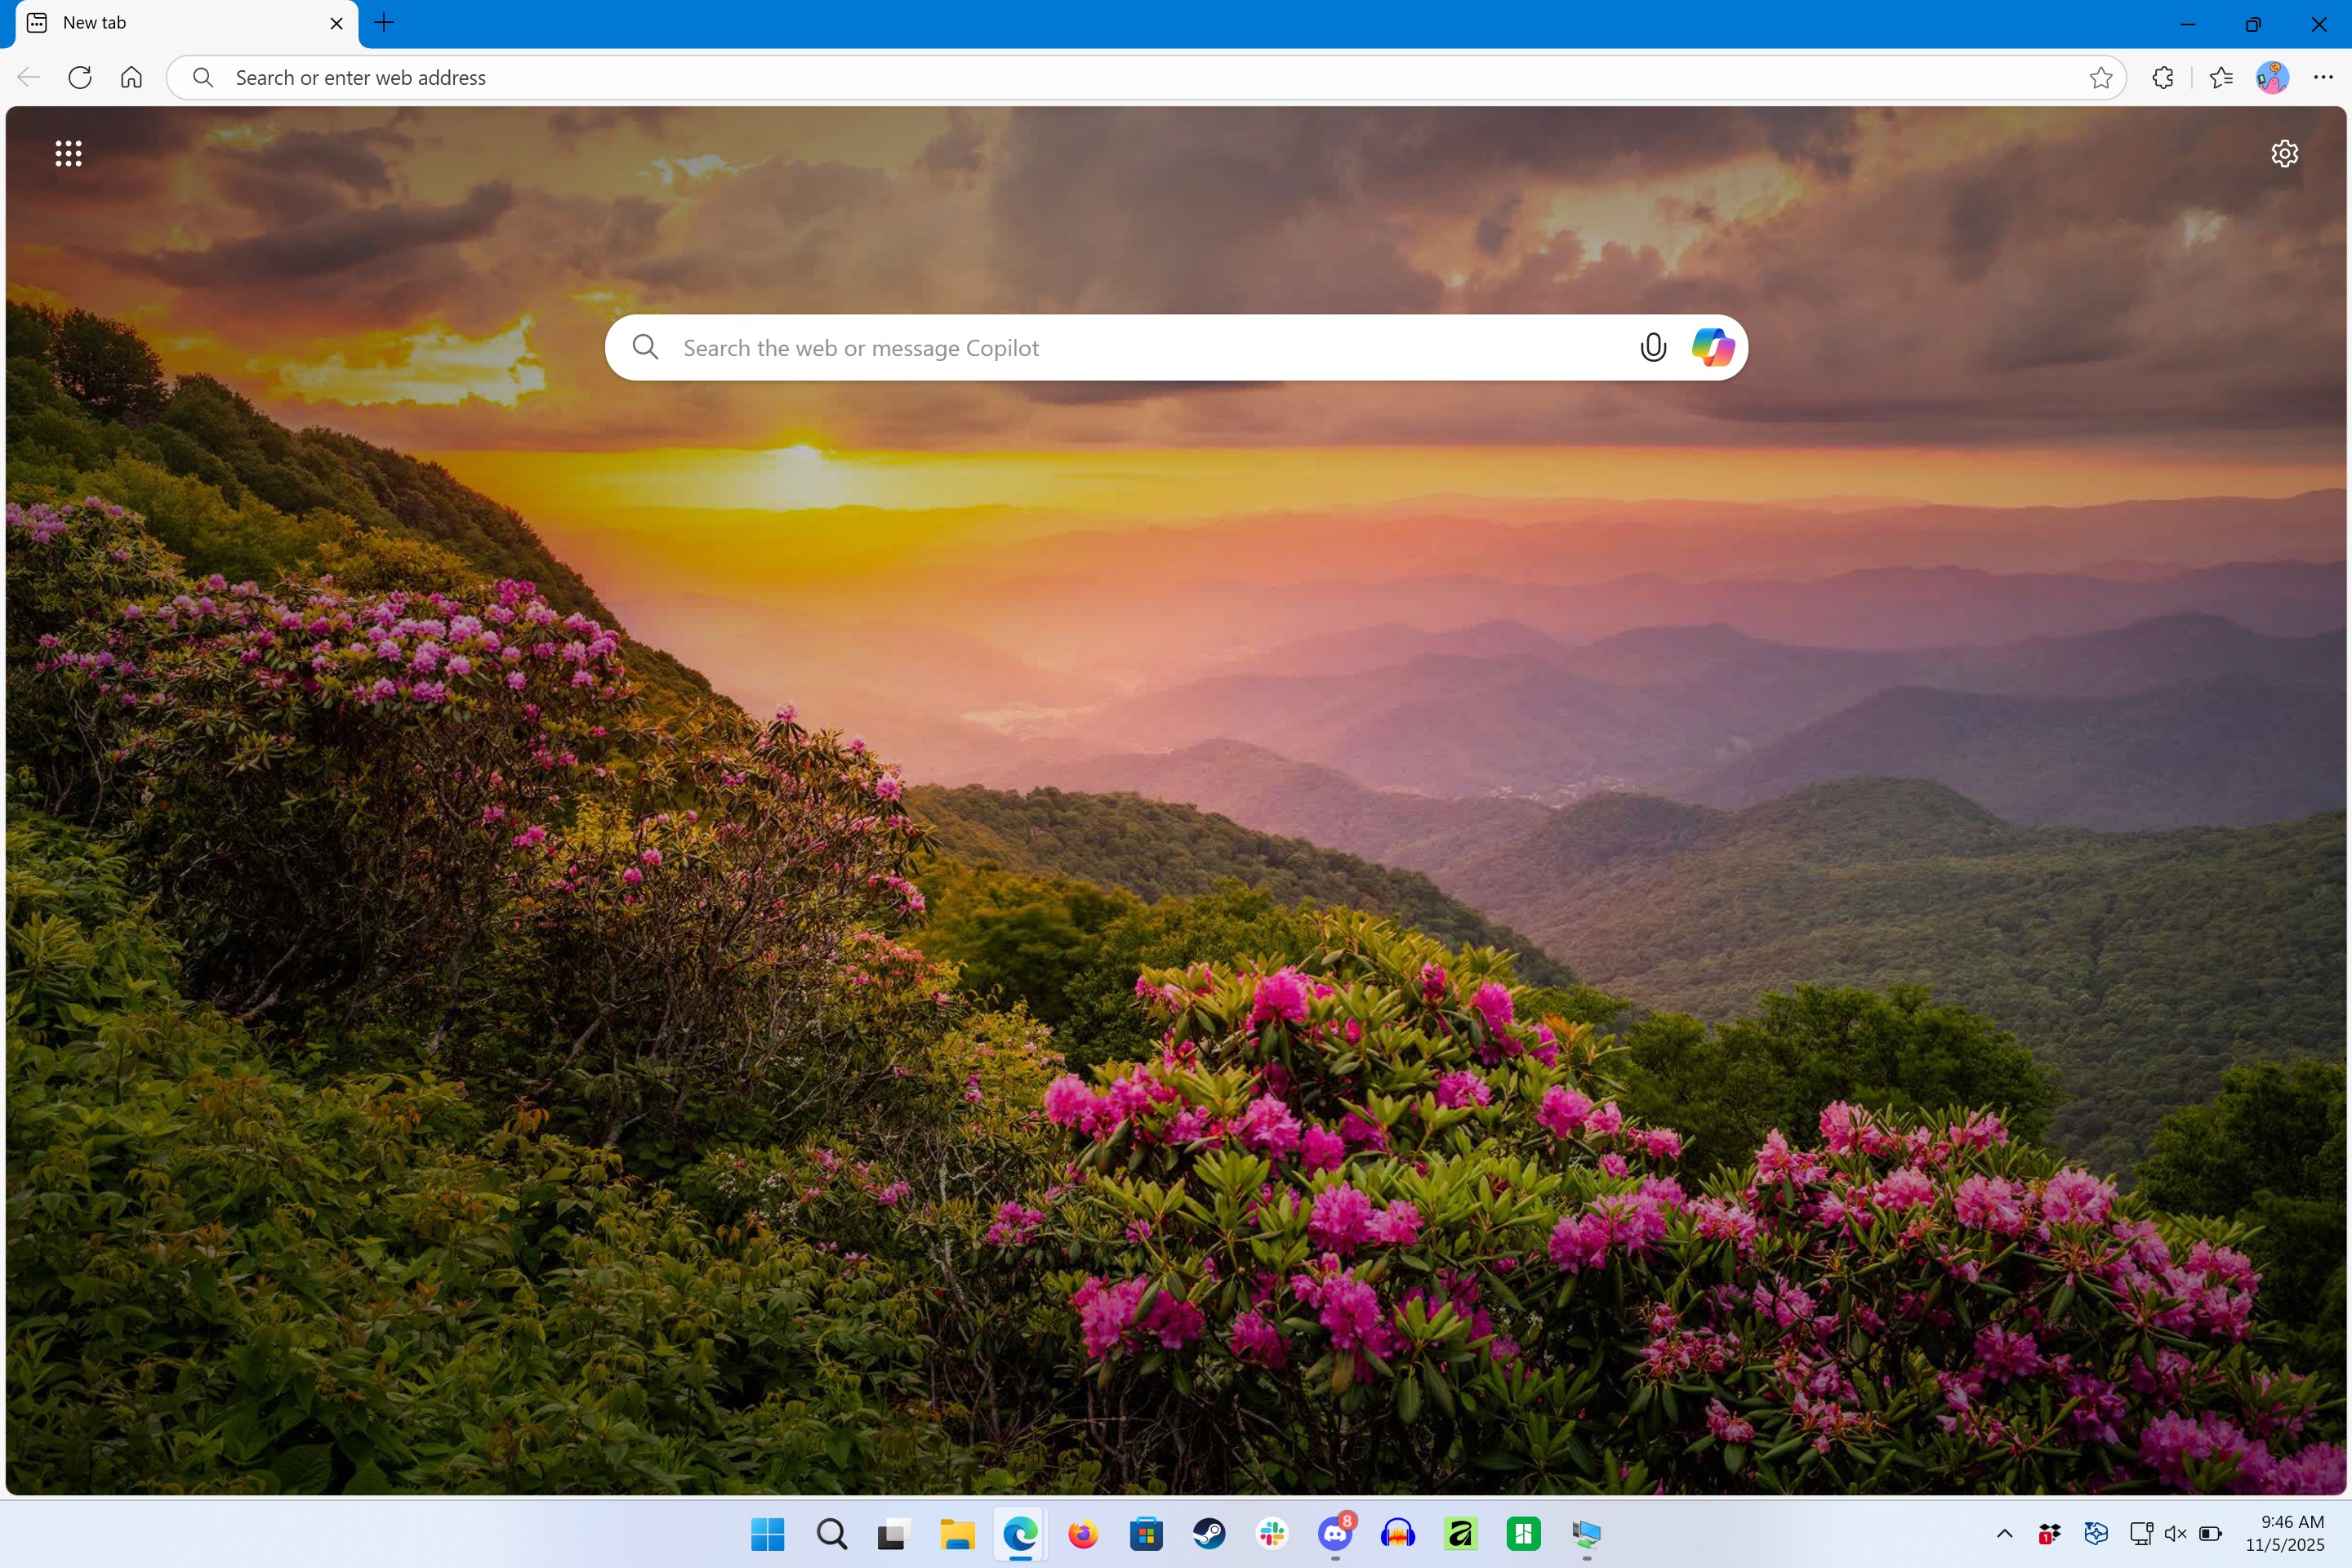Open the Steam taskbar icon
This screenshot has width=2352, height=1568.
(x=1209, y=1533)
